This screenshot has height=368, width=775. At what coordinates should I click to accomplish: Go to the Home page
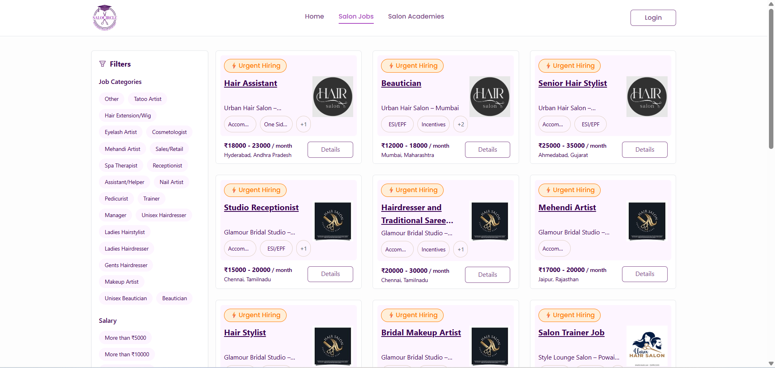[314, 17]
